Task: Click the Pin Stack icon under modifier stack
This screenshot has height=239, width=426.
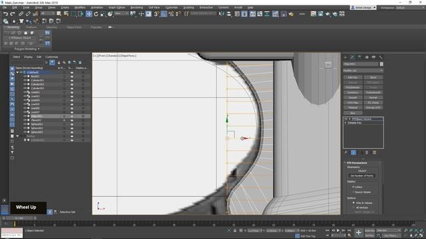Action: (x=346, y=153)
